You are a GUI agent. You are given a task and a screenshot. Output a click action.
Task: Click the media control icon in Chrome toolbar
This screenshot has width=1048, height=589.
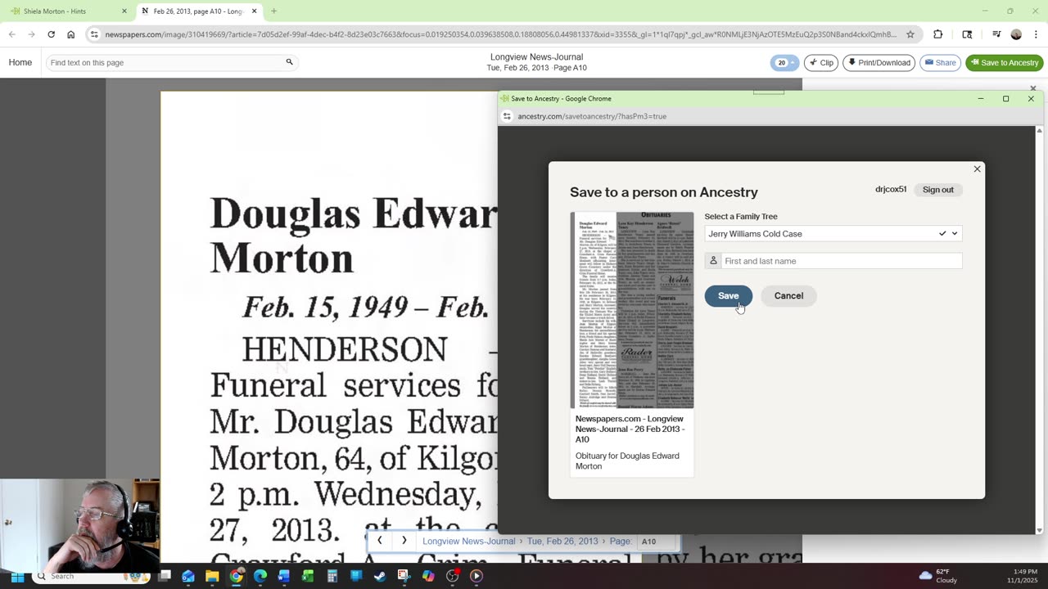click(x=996, y=34)
